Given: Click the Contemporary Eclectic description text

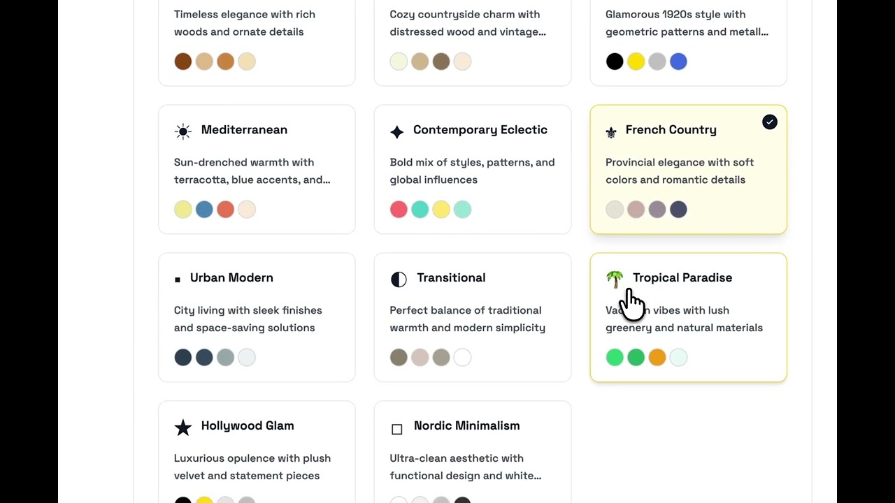Looking at the screenshot, I should (472, 170).
